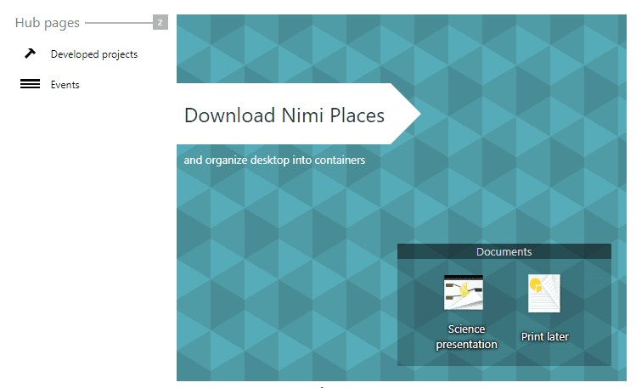
Task: Select the Documents container title bar
Action: (504, 251)
